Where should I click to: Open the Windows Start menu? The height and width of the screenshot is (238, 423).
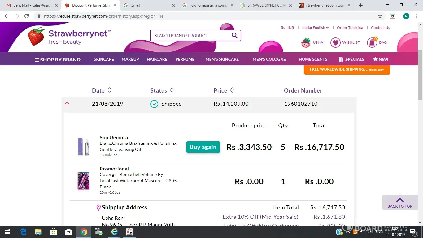point(7,232)
